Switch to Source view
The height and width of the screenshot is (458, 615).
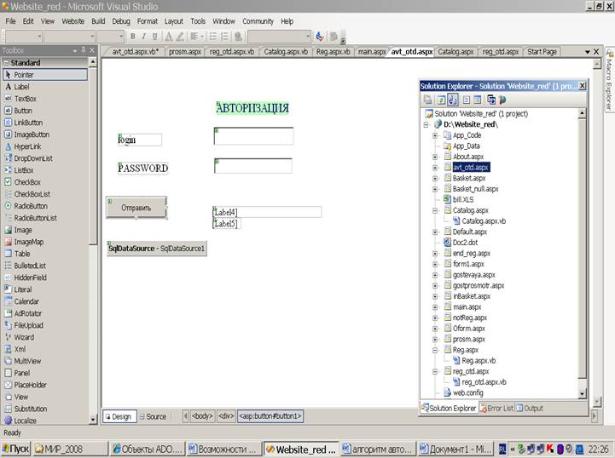pos(153,416)
